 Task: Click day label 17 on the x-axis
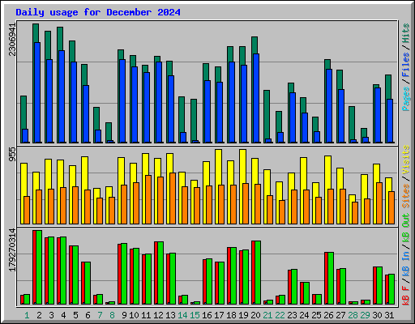[219, 315]
